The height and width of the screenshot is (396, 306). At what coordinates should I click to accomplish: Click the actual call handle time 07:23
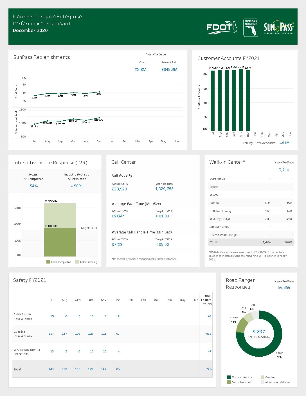click(x=117, y=244)
